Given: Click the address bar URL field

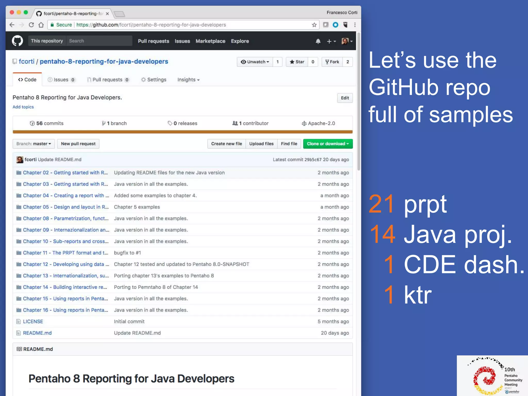Looking at the screenshot, I should click(183, 25).
